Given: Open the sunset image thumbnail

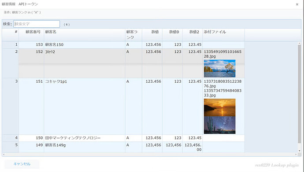Looking at the screenshot, I should 220,108.
